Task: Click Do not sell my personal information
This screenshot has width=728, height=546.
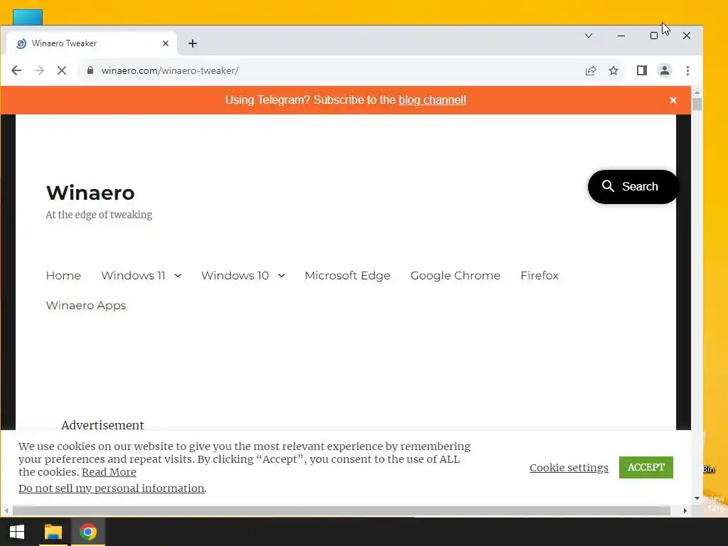Action: coord(112,488)
